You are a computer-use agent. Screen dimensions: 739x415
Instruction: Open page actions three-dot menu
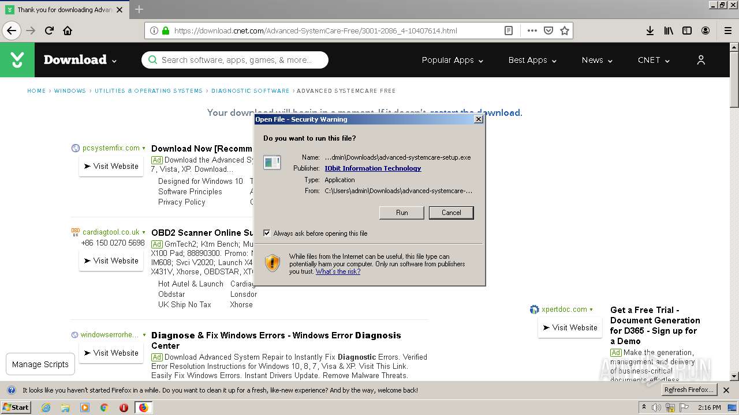tap(532, 31)
